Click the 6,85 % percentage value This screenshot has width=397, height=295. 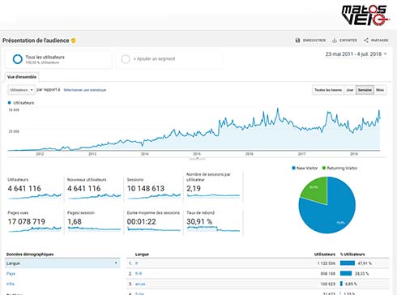(x=351, y=284)
